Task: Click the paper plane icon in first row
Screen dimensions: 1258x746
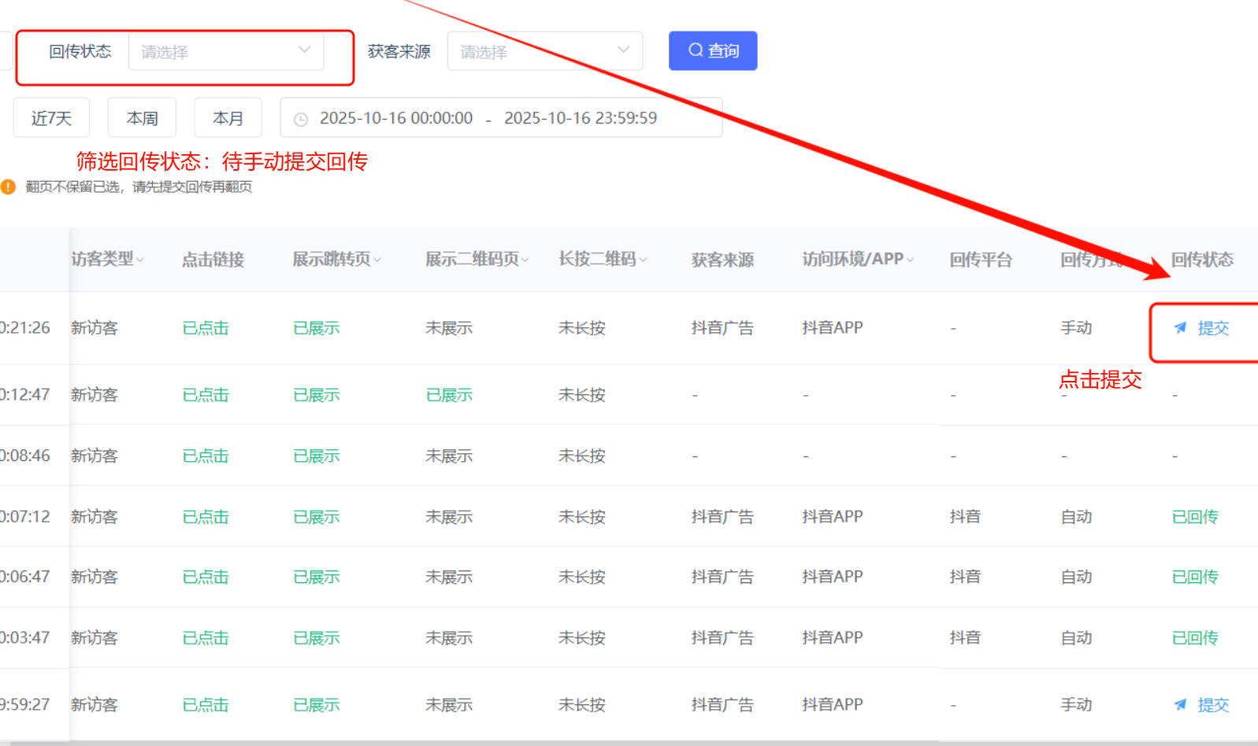Action: [x=1180, y=328]
